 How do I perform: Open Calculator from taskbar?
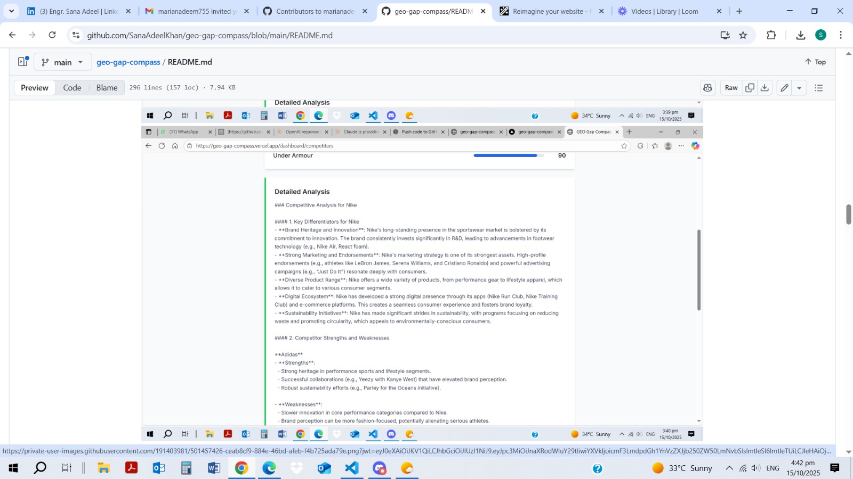coord(186,468)
